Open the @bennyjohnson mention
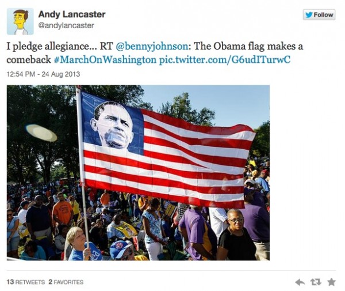The height and width of the screenshot is (291, 345). click(x=152, y=46)
